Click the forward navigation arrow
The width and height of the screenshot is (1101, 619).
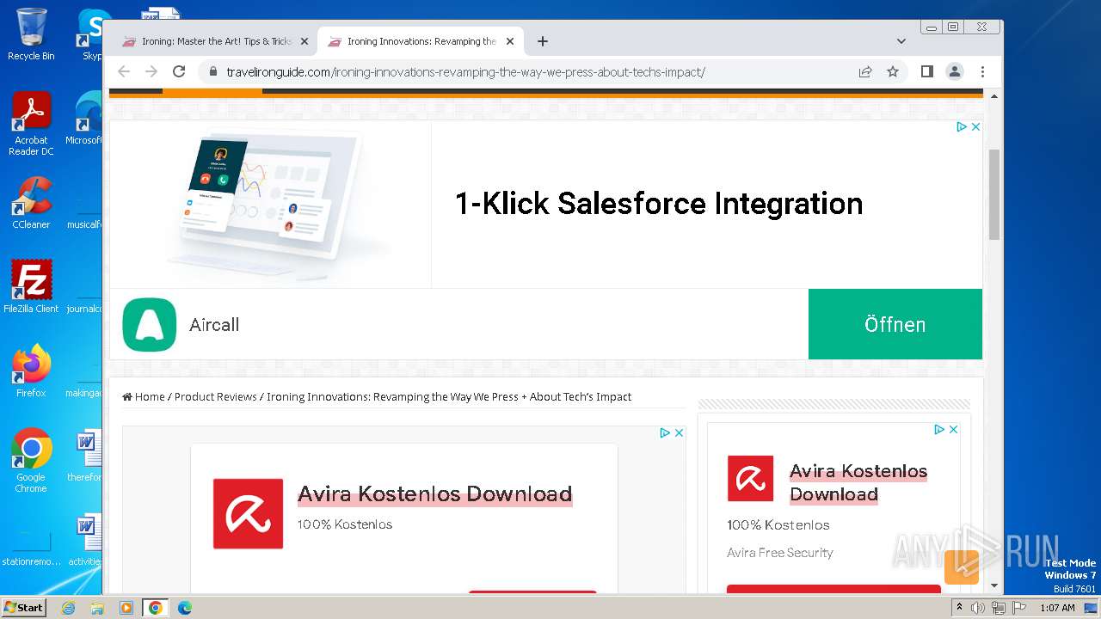point(151,72)
